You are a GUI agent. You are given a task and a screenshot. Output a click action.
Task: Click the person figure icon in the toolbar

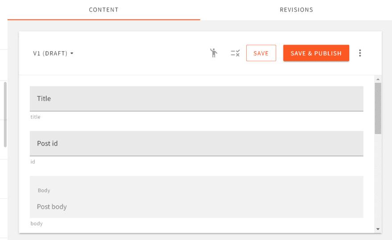click(x=213, y=53)
